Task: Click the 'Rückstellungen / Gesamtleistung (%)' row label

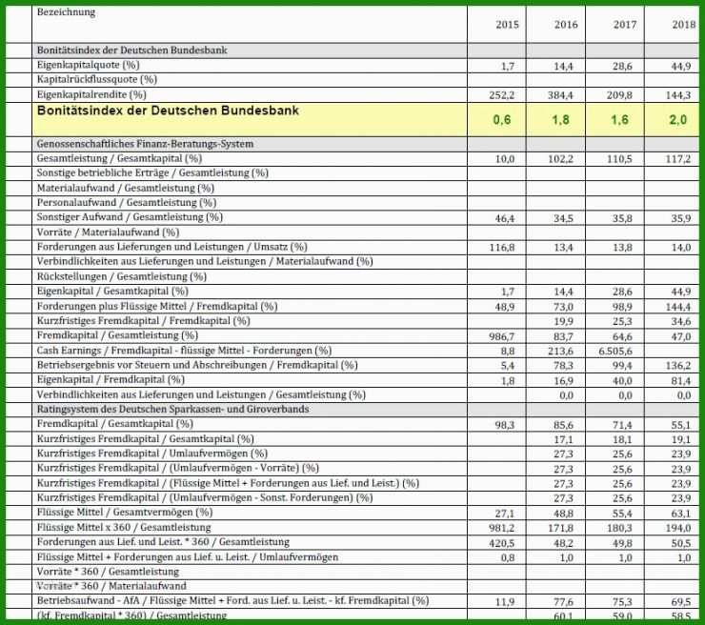Action: (122, 276)
